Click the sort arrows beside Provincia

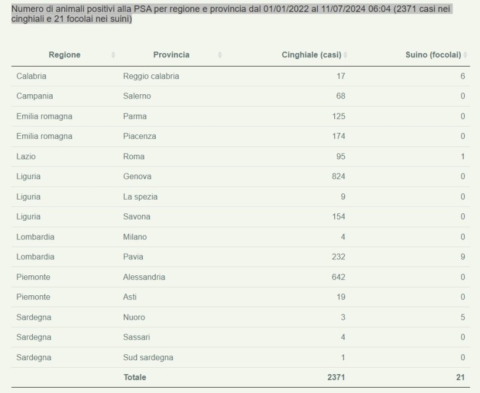220,55
